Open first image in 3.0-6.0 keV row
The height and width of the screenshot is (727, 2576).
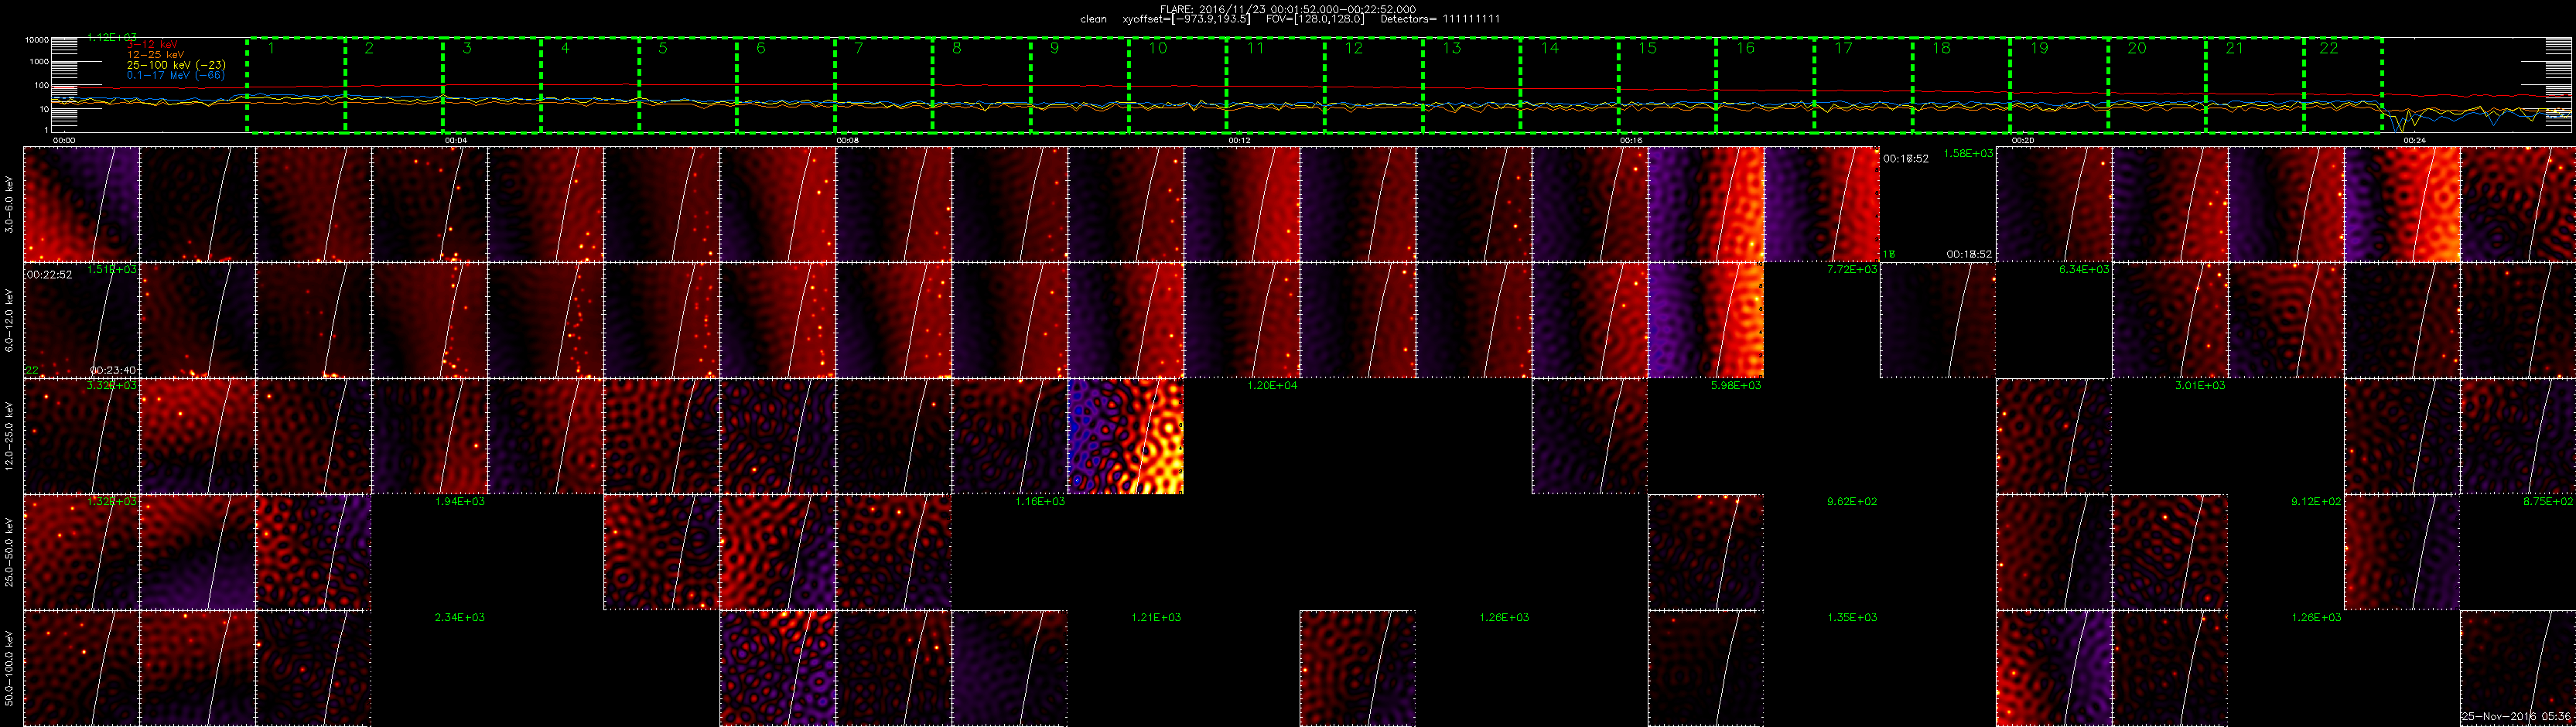tap(82, 205)
